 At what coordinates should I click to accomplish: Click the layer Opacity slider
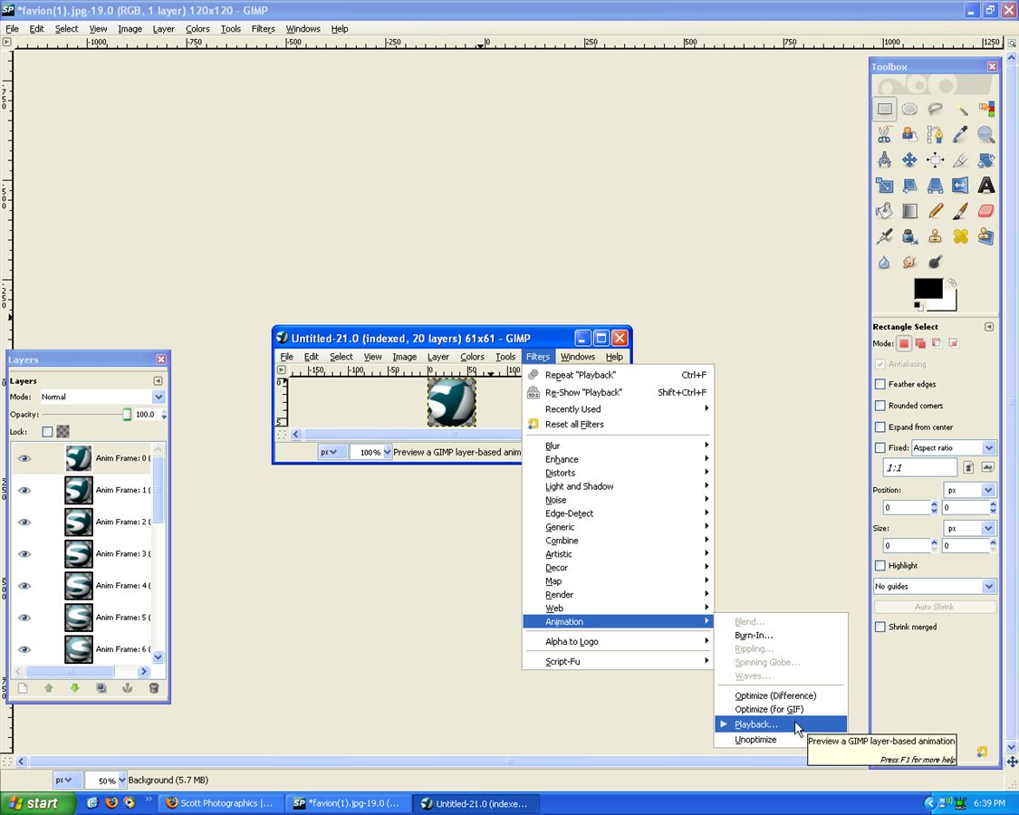(x=86, y=415)
